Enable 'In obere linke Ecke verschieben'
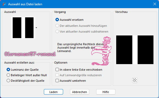The width and height of the screenshot is (159, 98). click(57, 70)
